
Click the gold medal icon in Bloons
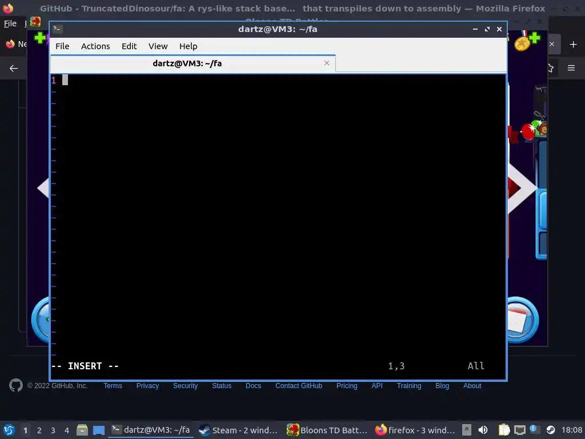tap(522, 43)
